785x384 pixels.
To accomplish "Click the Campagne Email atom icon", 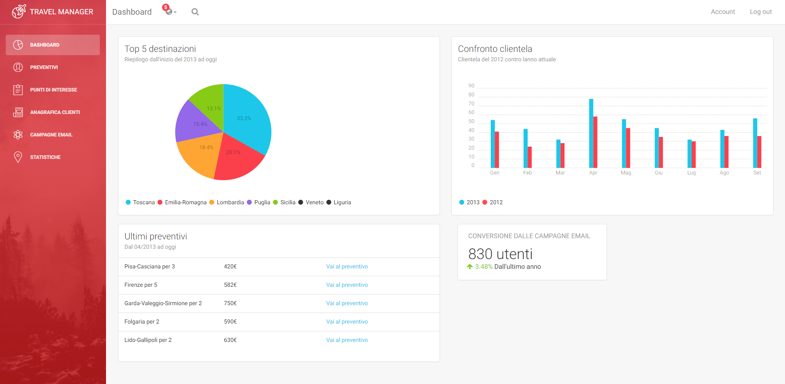I will [18, 135].
